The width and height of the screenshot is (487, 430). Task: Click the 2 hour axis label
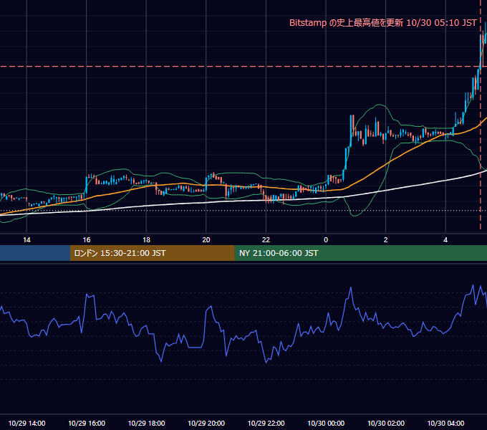pyautogui.click(x=386, y=240)
